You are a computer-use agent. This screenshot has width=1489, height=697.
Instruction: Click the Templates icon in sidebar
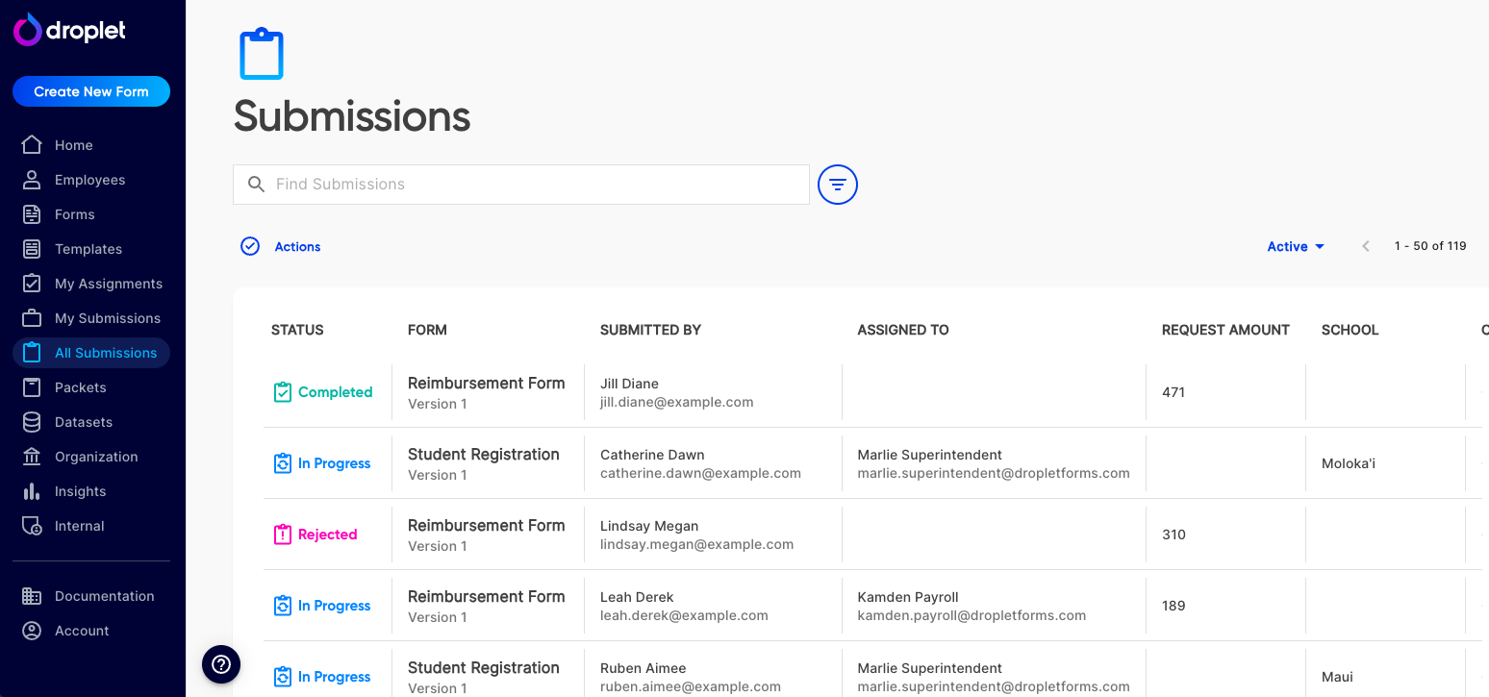click(x=32, y=249)
